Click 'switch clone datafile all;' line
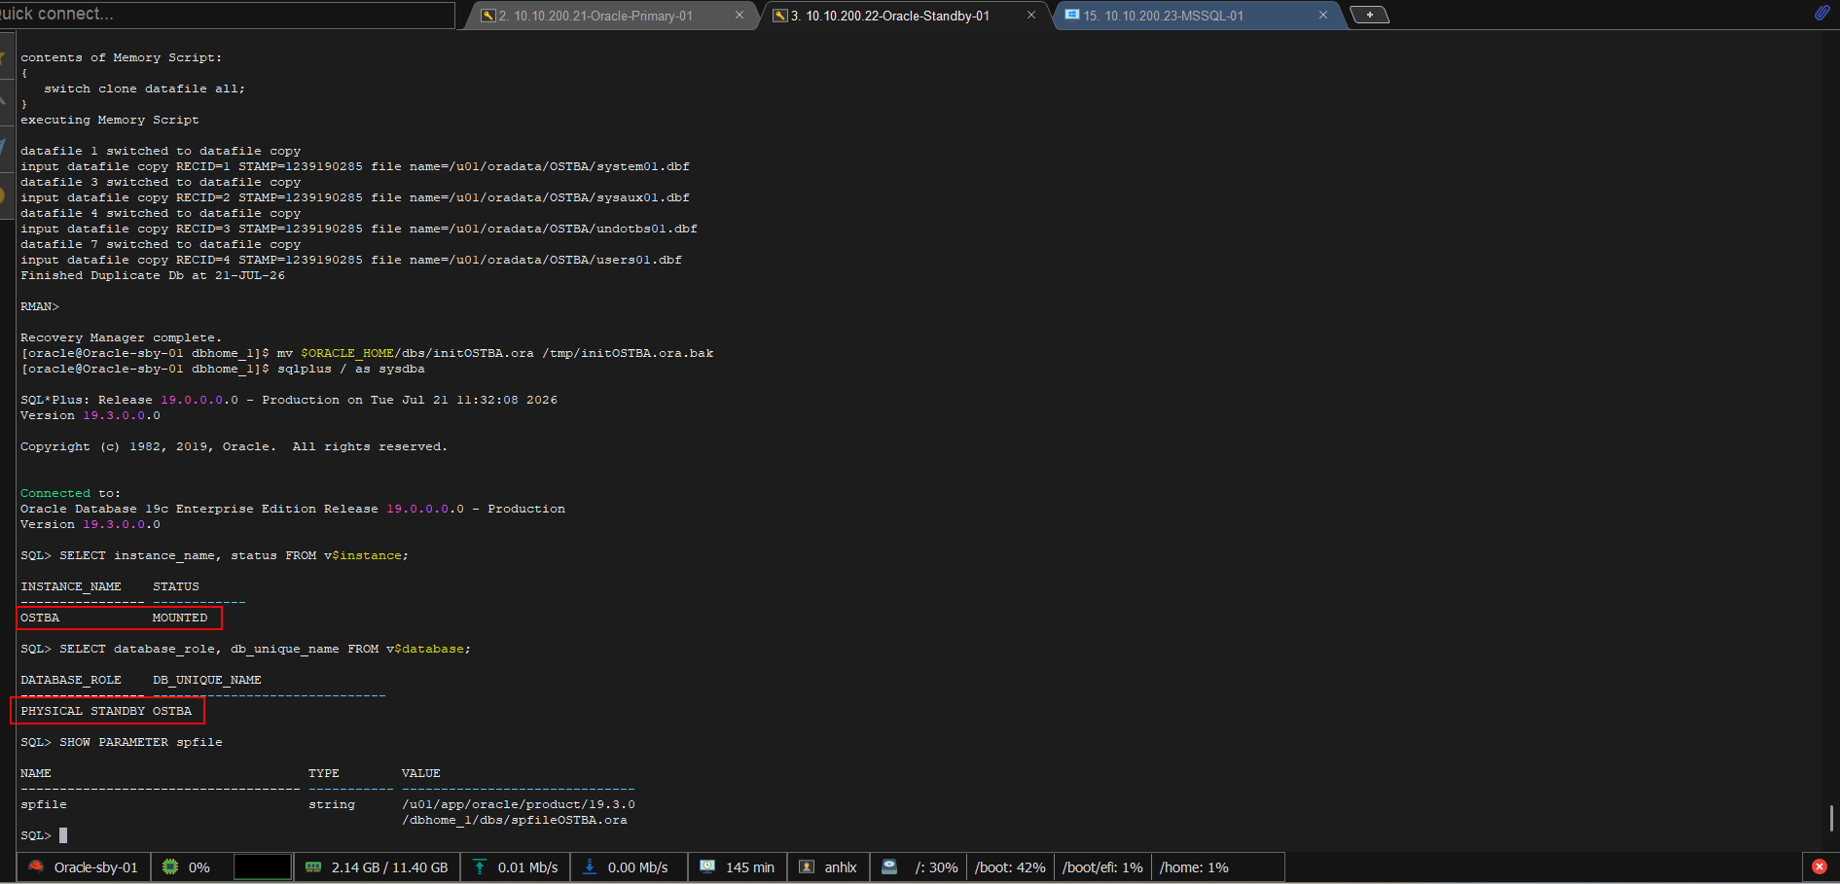 coord(145,88)
